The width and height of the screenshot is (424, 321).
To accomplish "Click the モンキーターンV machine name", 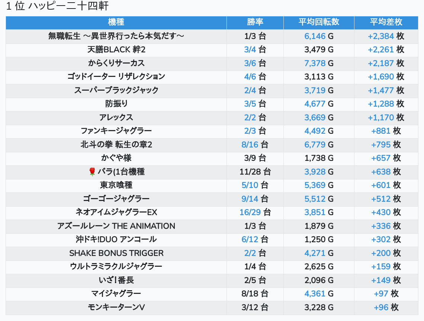I will tap(116, 307).
